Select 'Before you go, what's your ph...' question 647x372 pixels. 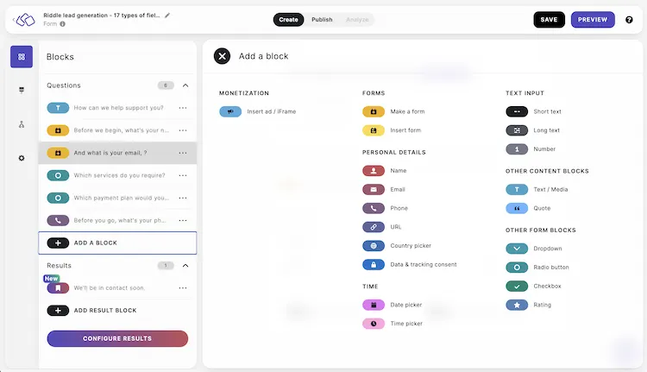[x=117, y=220]
